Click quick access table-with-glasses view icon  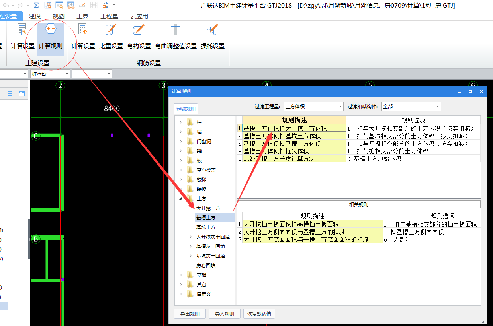(71, 5)
